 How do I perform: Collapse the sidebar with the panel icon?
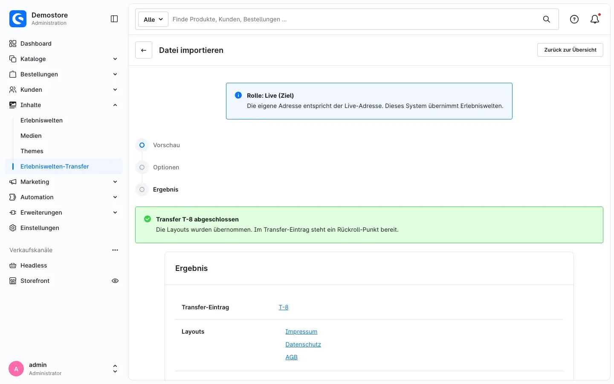tap(114, 19)
